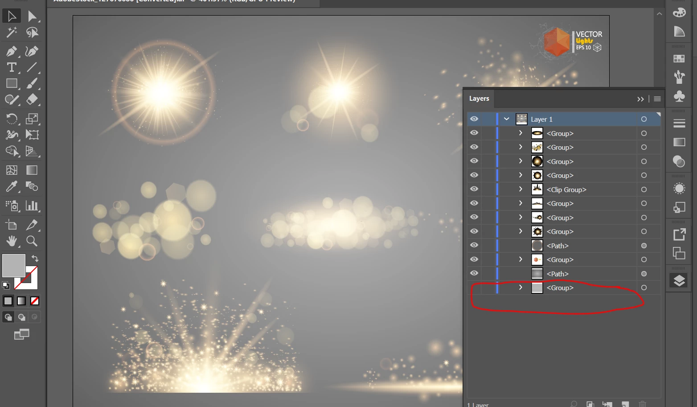Choose the Gradient tool in toolbar
Image resolution: width=697 pixels, height=407 pixels.
[32, 170]
